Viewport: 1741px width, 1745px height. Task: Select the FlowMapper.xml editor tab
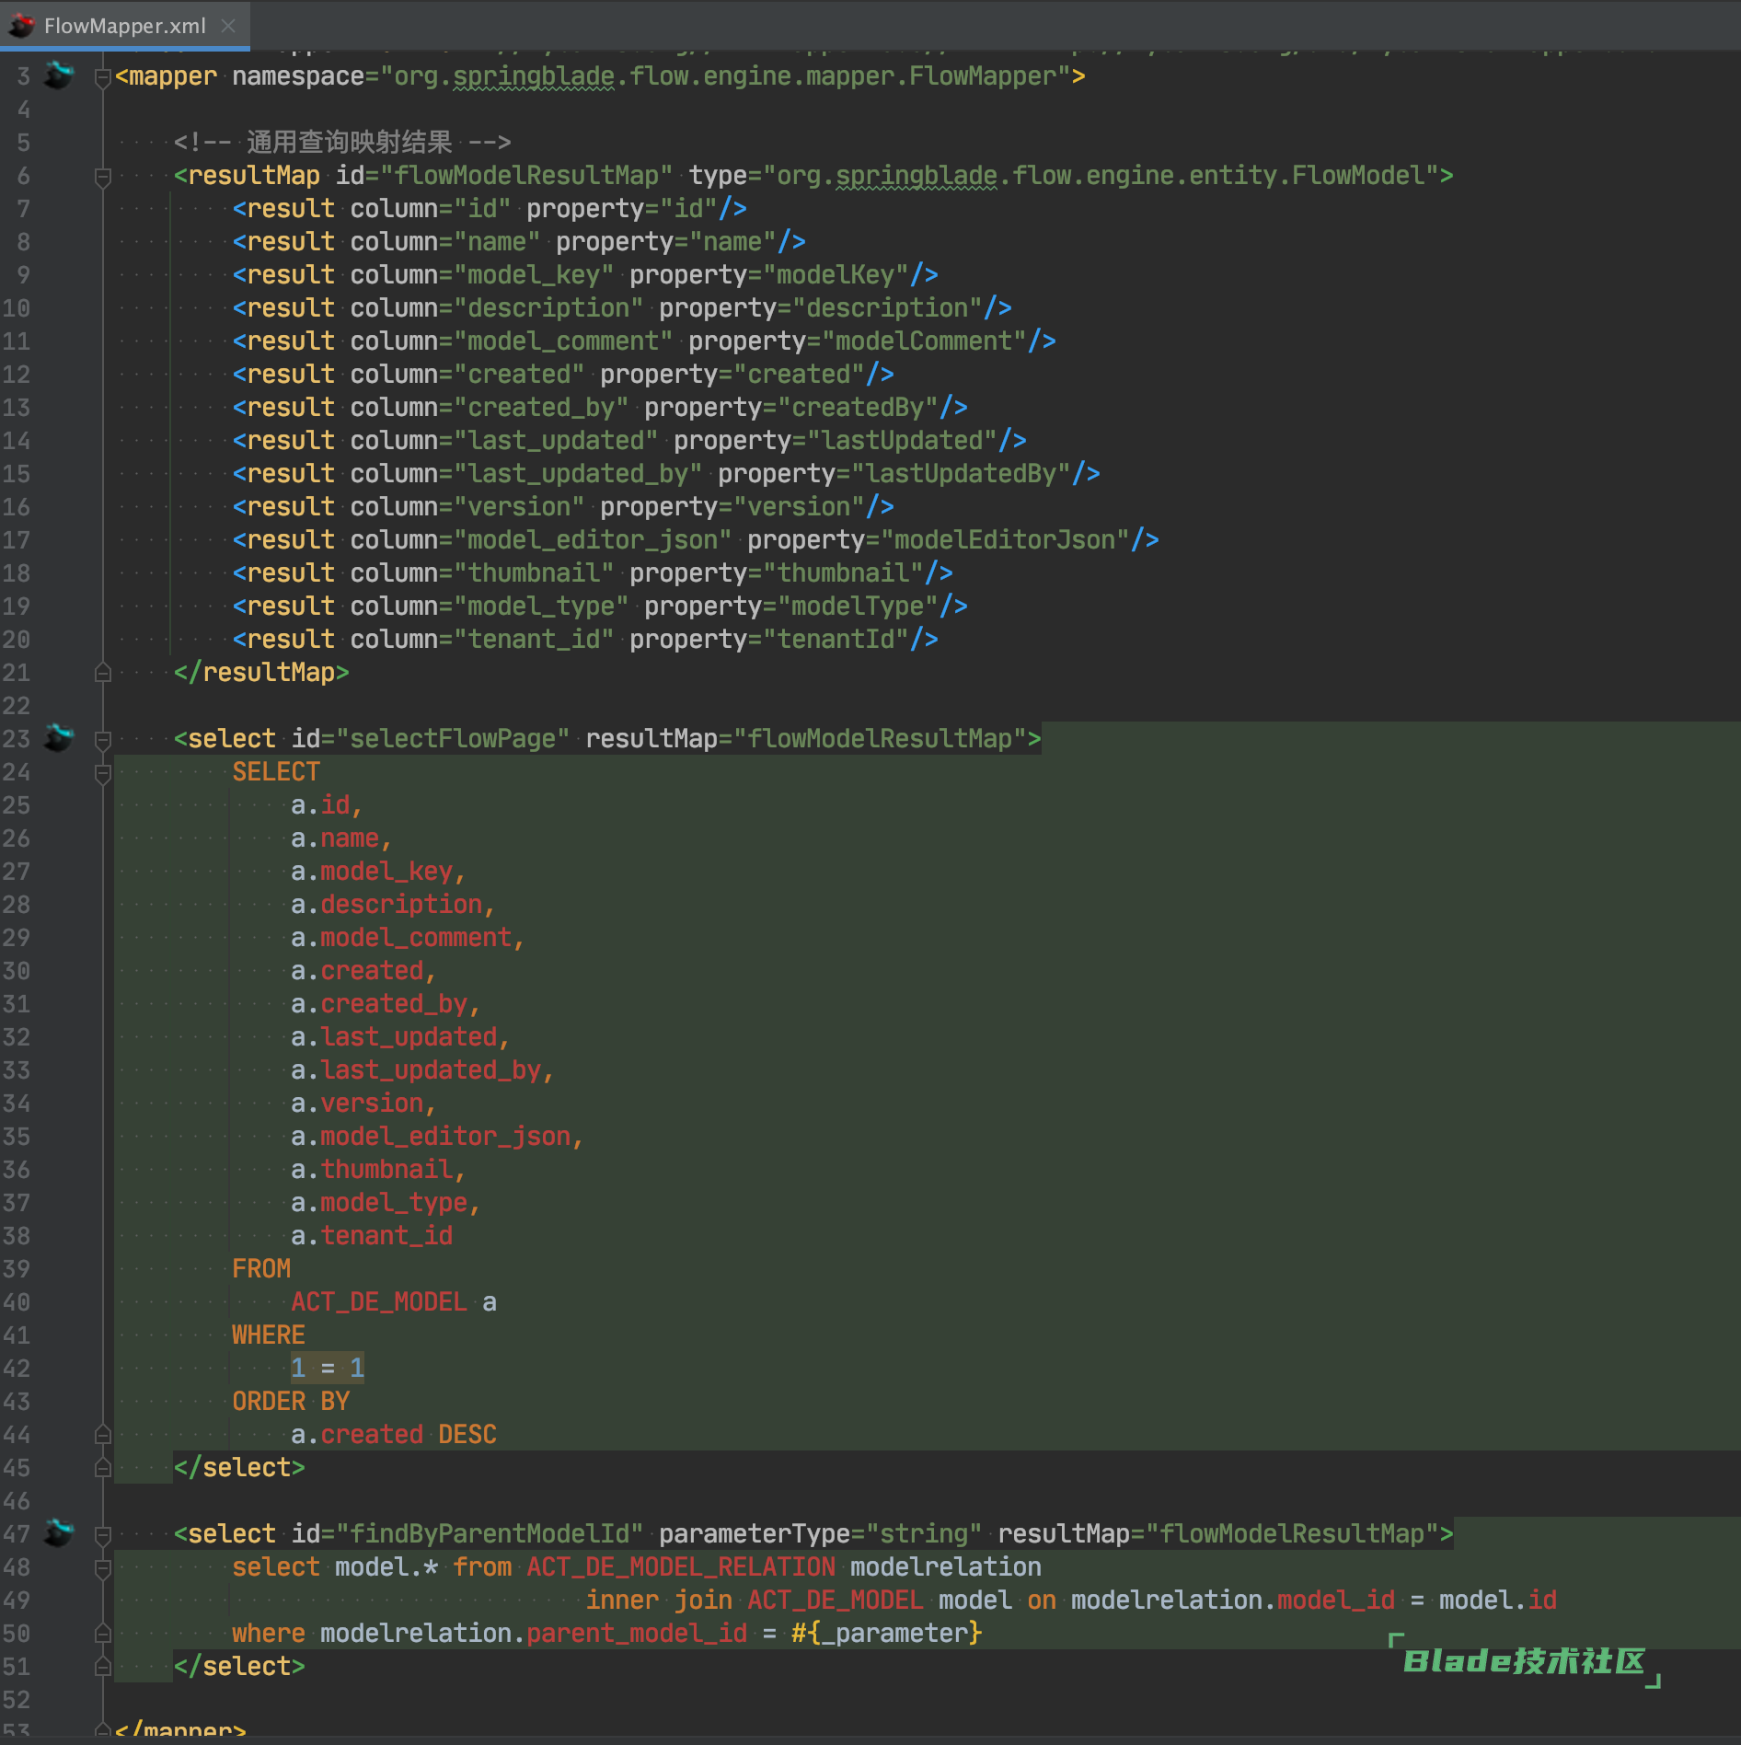(124, 25)
